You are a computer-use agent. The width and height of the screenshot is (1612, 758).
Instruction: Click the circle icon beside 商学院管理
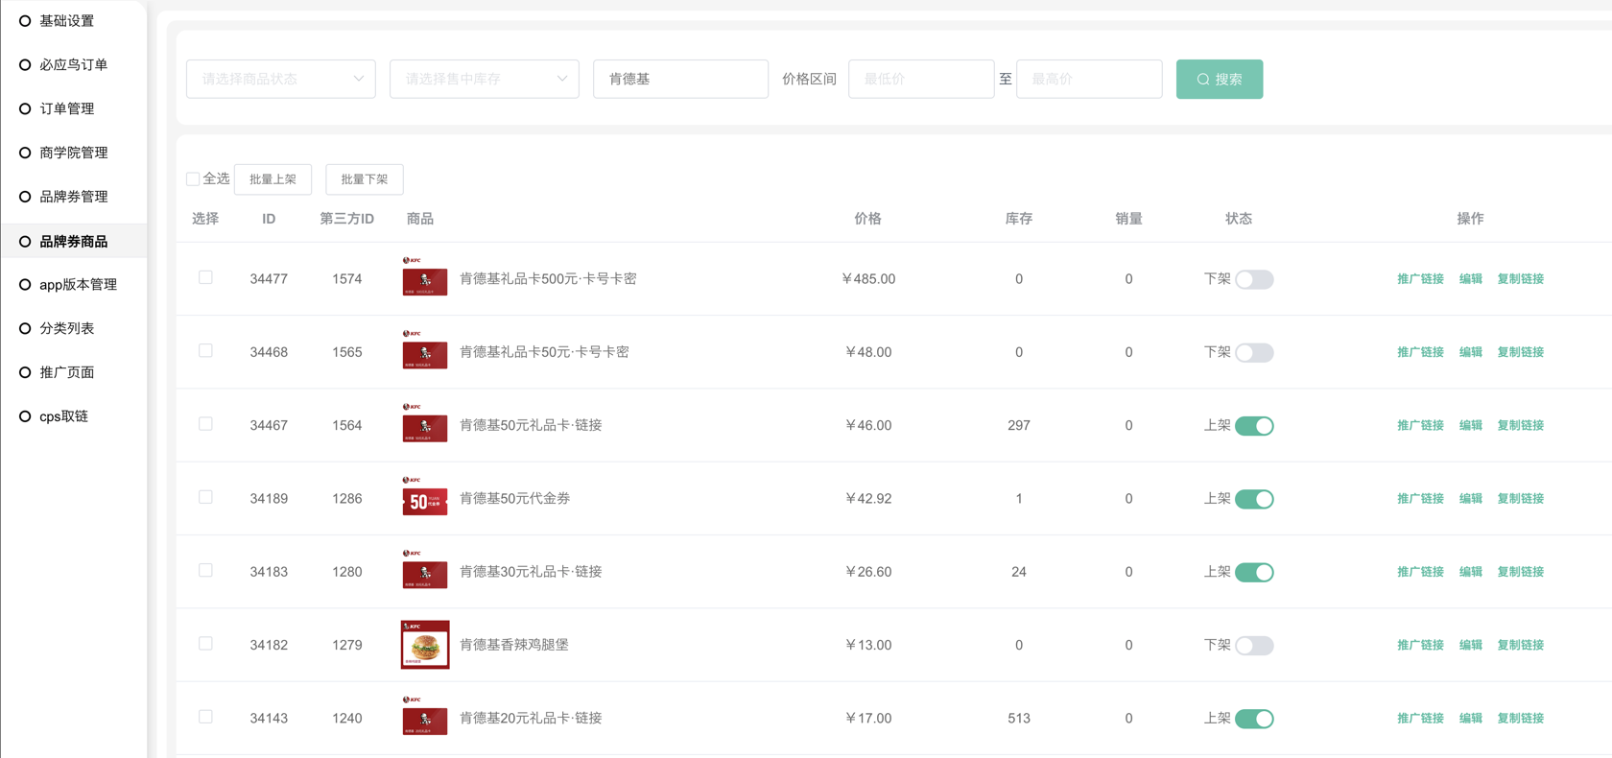pos(25,153)
